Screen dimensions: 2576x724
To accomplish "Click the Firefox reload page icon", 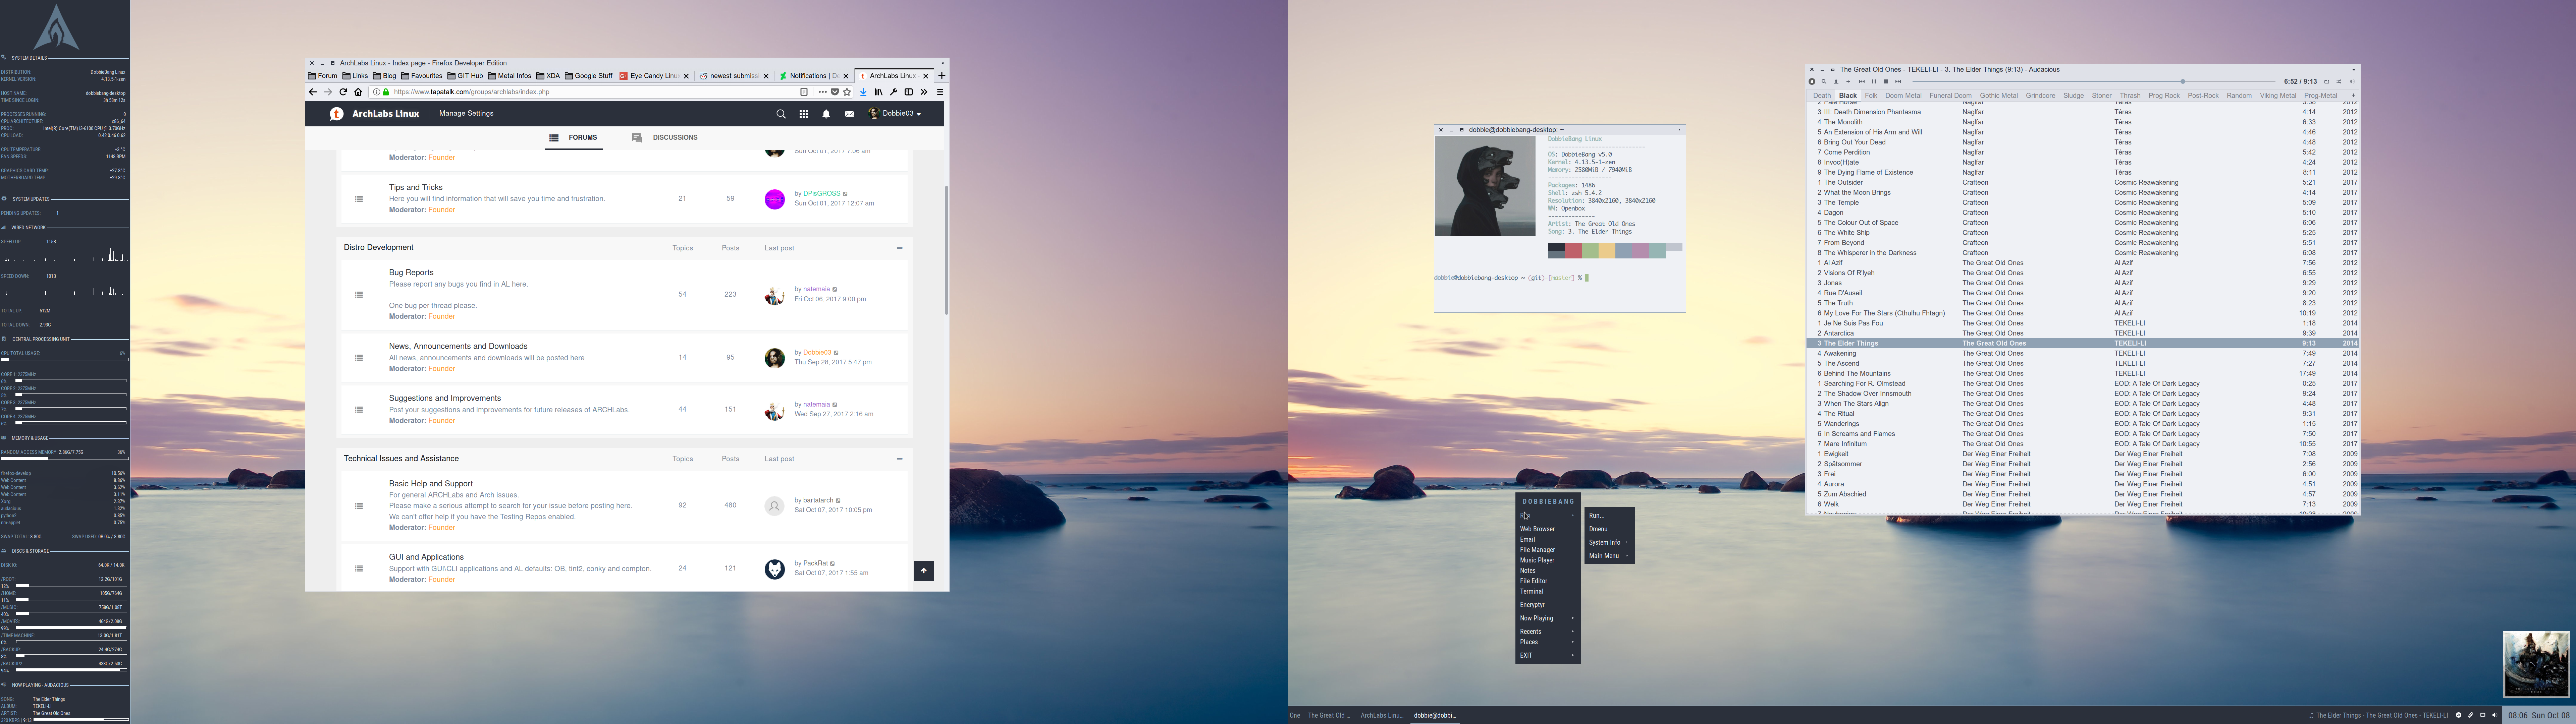I will [x=343, y=92].
